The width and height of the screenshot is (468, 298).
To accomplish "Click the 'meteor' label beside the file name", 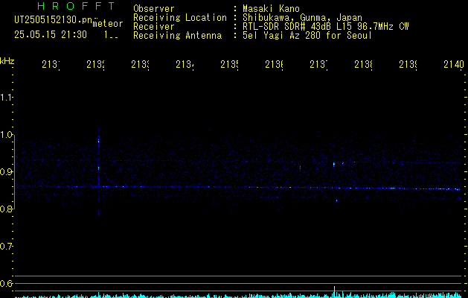I will [108, 24].
